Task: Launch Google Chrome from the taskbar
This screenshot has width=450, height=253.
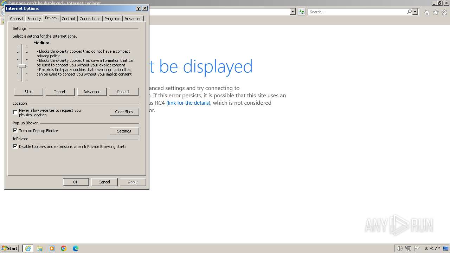Action: 64,248
